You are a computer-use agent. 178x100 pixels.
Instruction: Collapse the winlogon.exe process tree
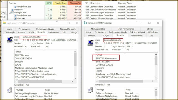click(10, 13)
